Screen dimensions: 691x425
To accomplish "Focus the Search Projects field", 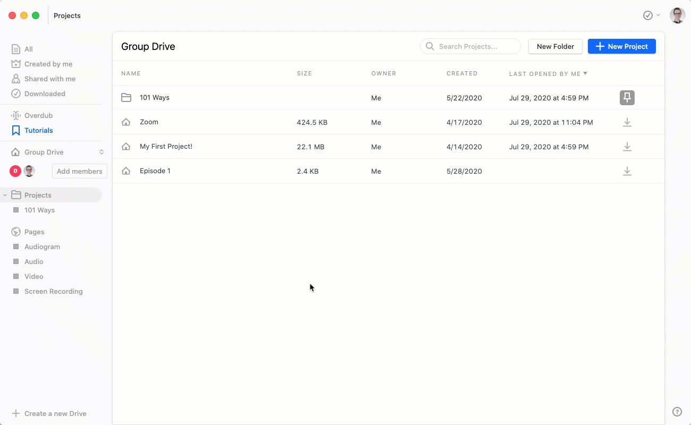I will point(470,46).
